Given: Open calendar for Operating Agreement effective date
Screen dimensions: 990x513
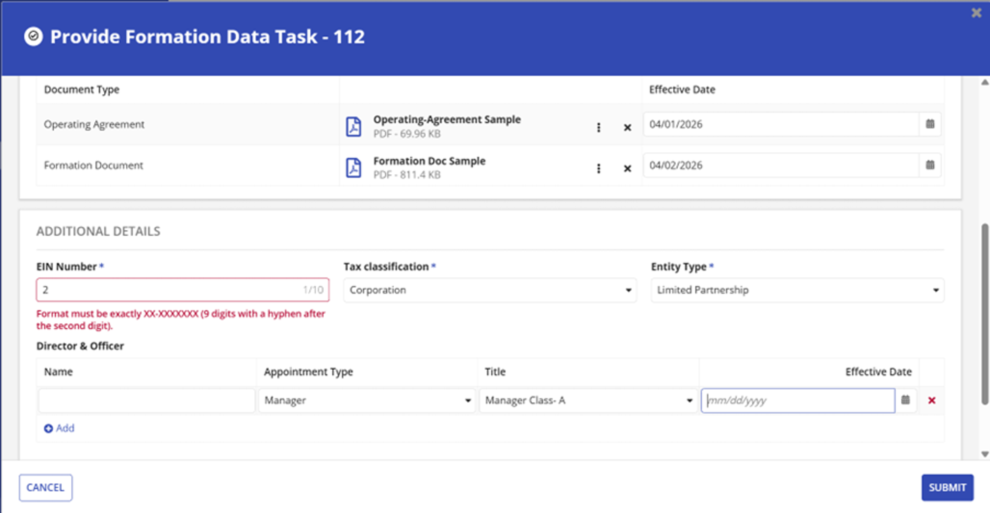Looking at the screenshot, I should pyautogui.click(x=930, y=124).
